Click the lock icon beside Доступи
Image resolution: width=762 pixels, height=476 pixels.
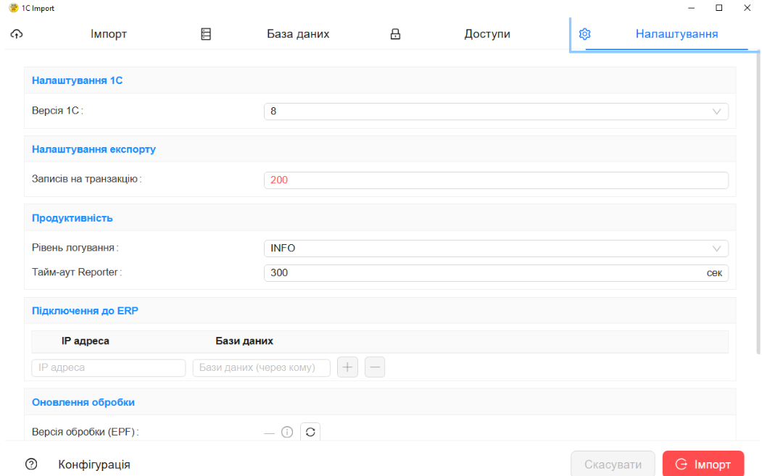[396, 34]
